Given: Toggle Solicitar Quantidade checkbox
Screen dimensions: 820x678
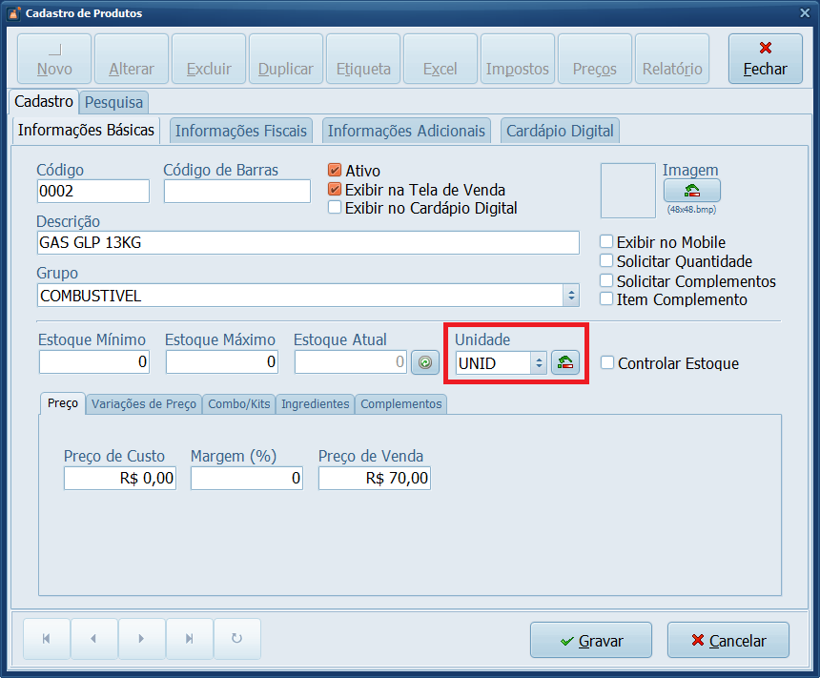Looking at the screenshot, I should click(606, 260).
